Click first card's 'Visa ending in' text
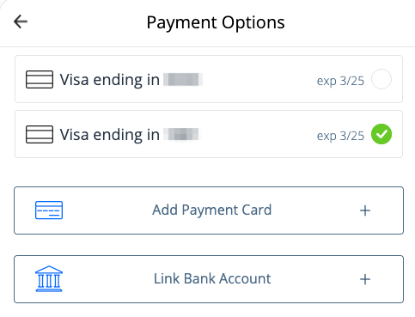This screenshot has height=317, width=415. (110, 80)
